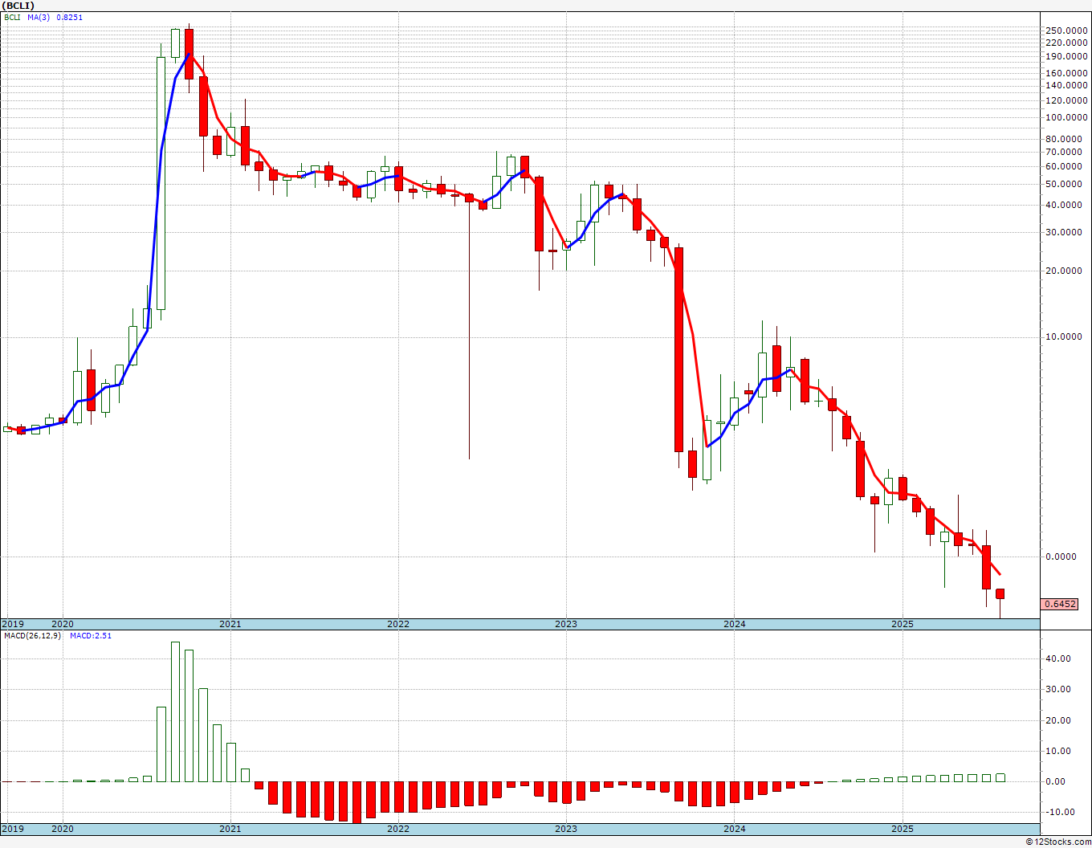This screenshot has width=1092, height=848.
Task: Select the 190.0000 price axis label
Action: pyautogui.click(x=1067, y=56)
